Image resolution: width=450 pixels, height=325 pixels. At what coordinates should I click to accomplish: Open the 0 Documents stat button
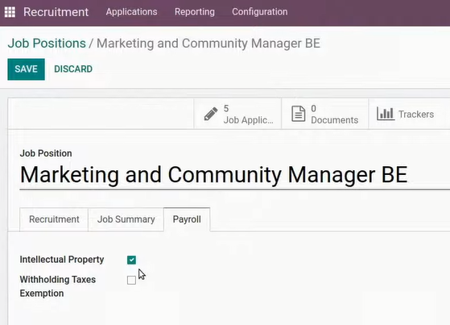[x=325, y=115]
